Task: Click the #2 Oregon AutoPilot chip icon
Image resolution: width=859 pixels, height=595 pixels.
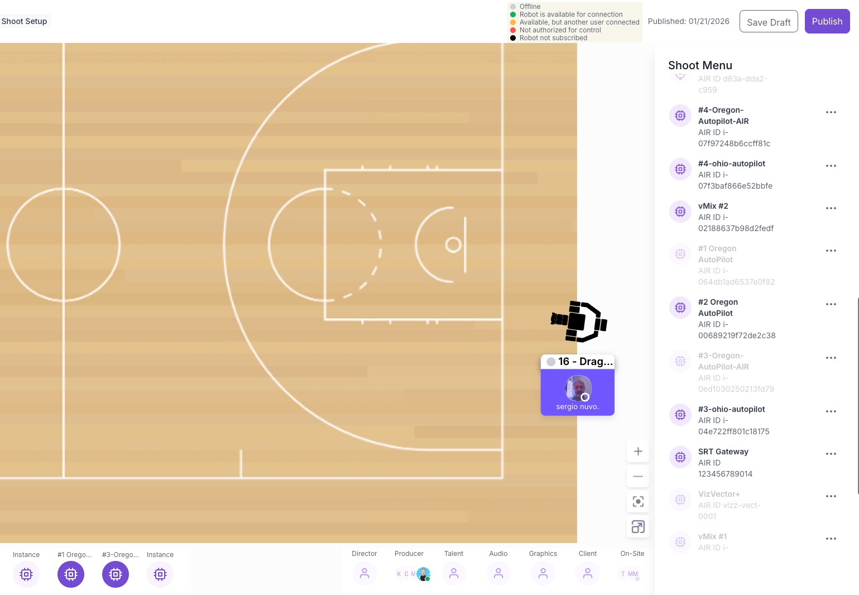Action: [680, 308]
